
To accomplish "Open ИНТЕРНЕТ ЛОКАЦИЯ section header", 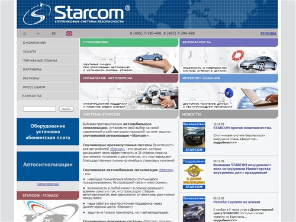I will pos(229,78).
